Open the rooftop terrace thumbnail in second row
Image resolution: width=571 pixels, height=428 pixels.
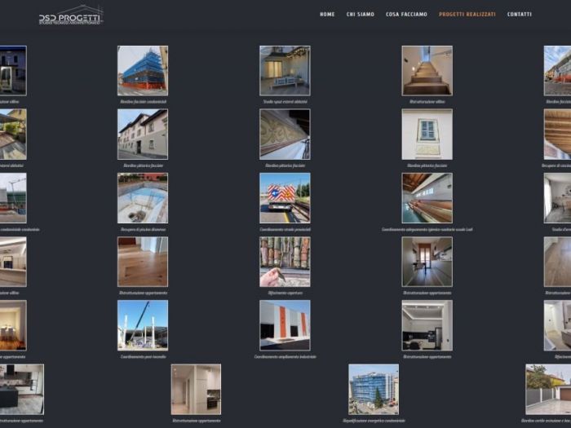[13, 135]
